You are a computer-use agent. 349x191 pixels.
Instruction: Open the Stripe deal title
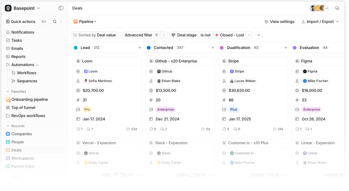coord(233,61)
